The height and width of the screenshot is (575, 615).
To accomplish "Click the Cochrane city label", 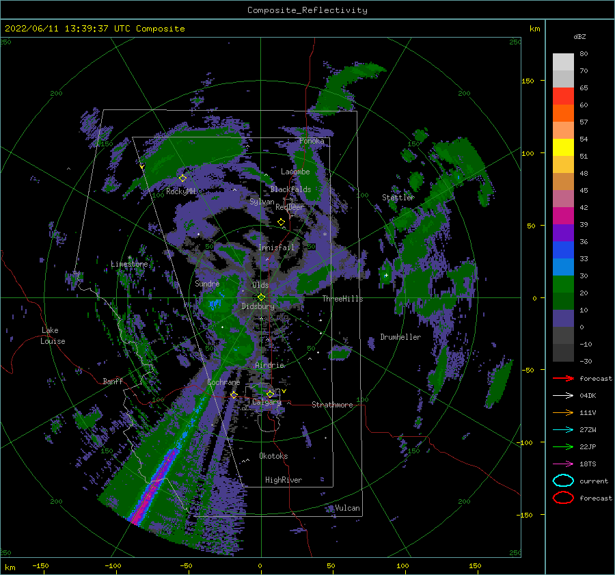I will pyautogui.click(x=223, y=382).
